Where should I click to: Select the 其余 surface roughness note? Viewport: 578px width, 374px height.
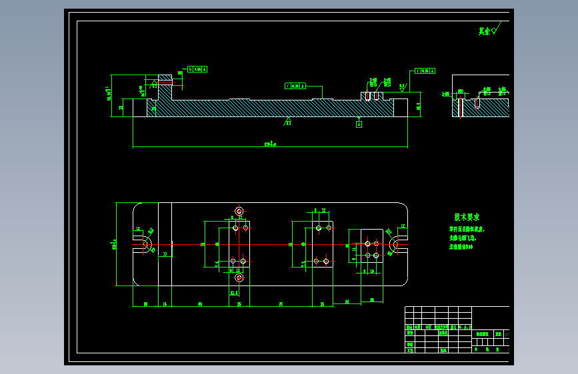[489, 29]
